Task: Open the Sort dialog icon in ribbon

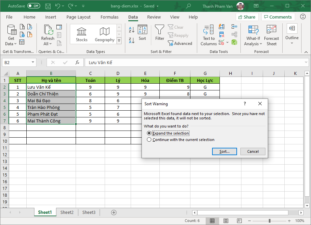Action: 142,33
